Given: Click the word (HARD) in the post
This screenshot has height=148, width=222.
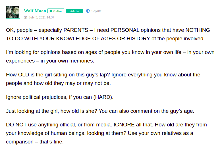Looking at the screenshot, I should click(103, 97).
